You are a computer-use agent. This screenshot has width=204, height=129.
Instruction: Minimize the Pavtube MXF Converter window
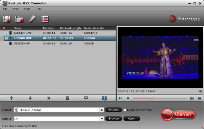tap(190, 3)
